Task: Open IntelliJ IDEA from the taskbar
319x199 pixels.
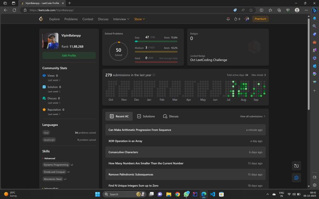Action: click(195, 194)
